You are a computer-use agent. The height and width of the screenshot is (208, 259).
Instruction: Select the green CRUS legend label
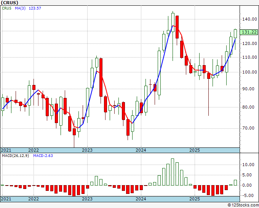6,8
